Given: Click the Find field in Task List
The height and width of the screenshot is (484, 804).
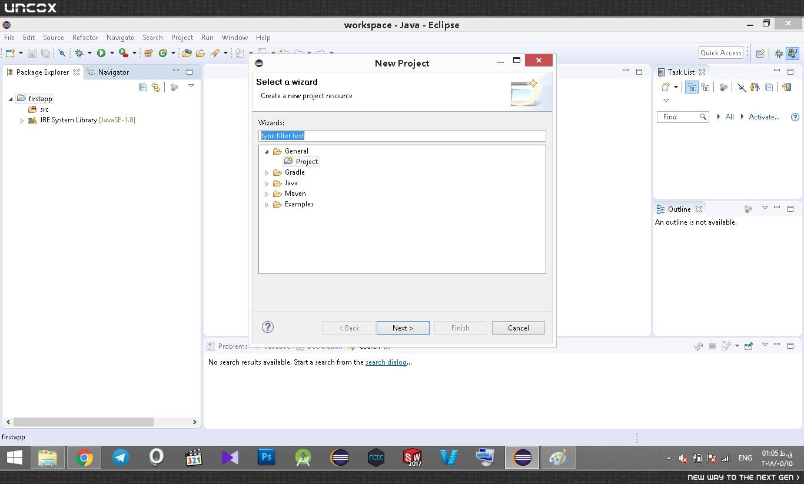Looking at the screenshot, I should coord(682,117).
